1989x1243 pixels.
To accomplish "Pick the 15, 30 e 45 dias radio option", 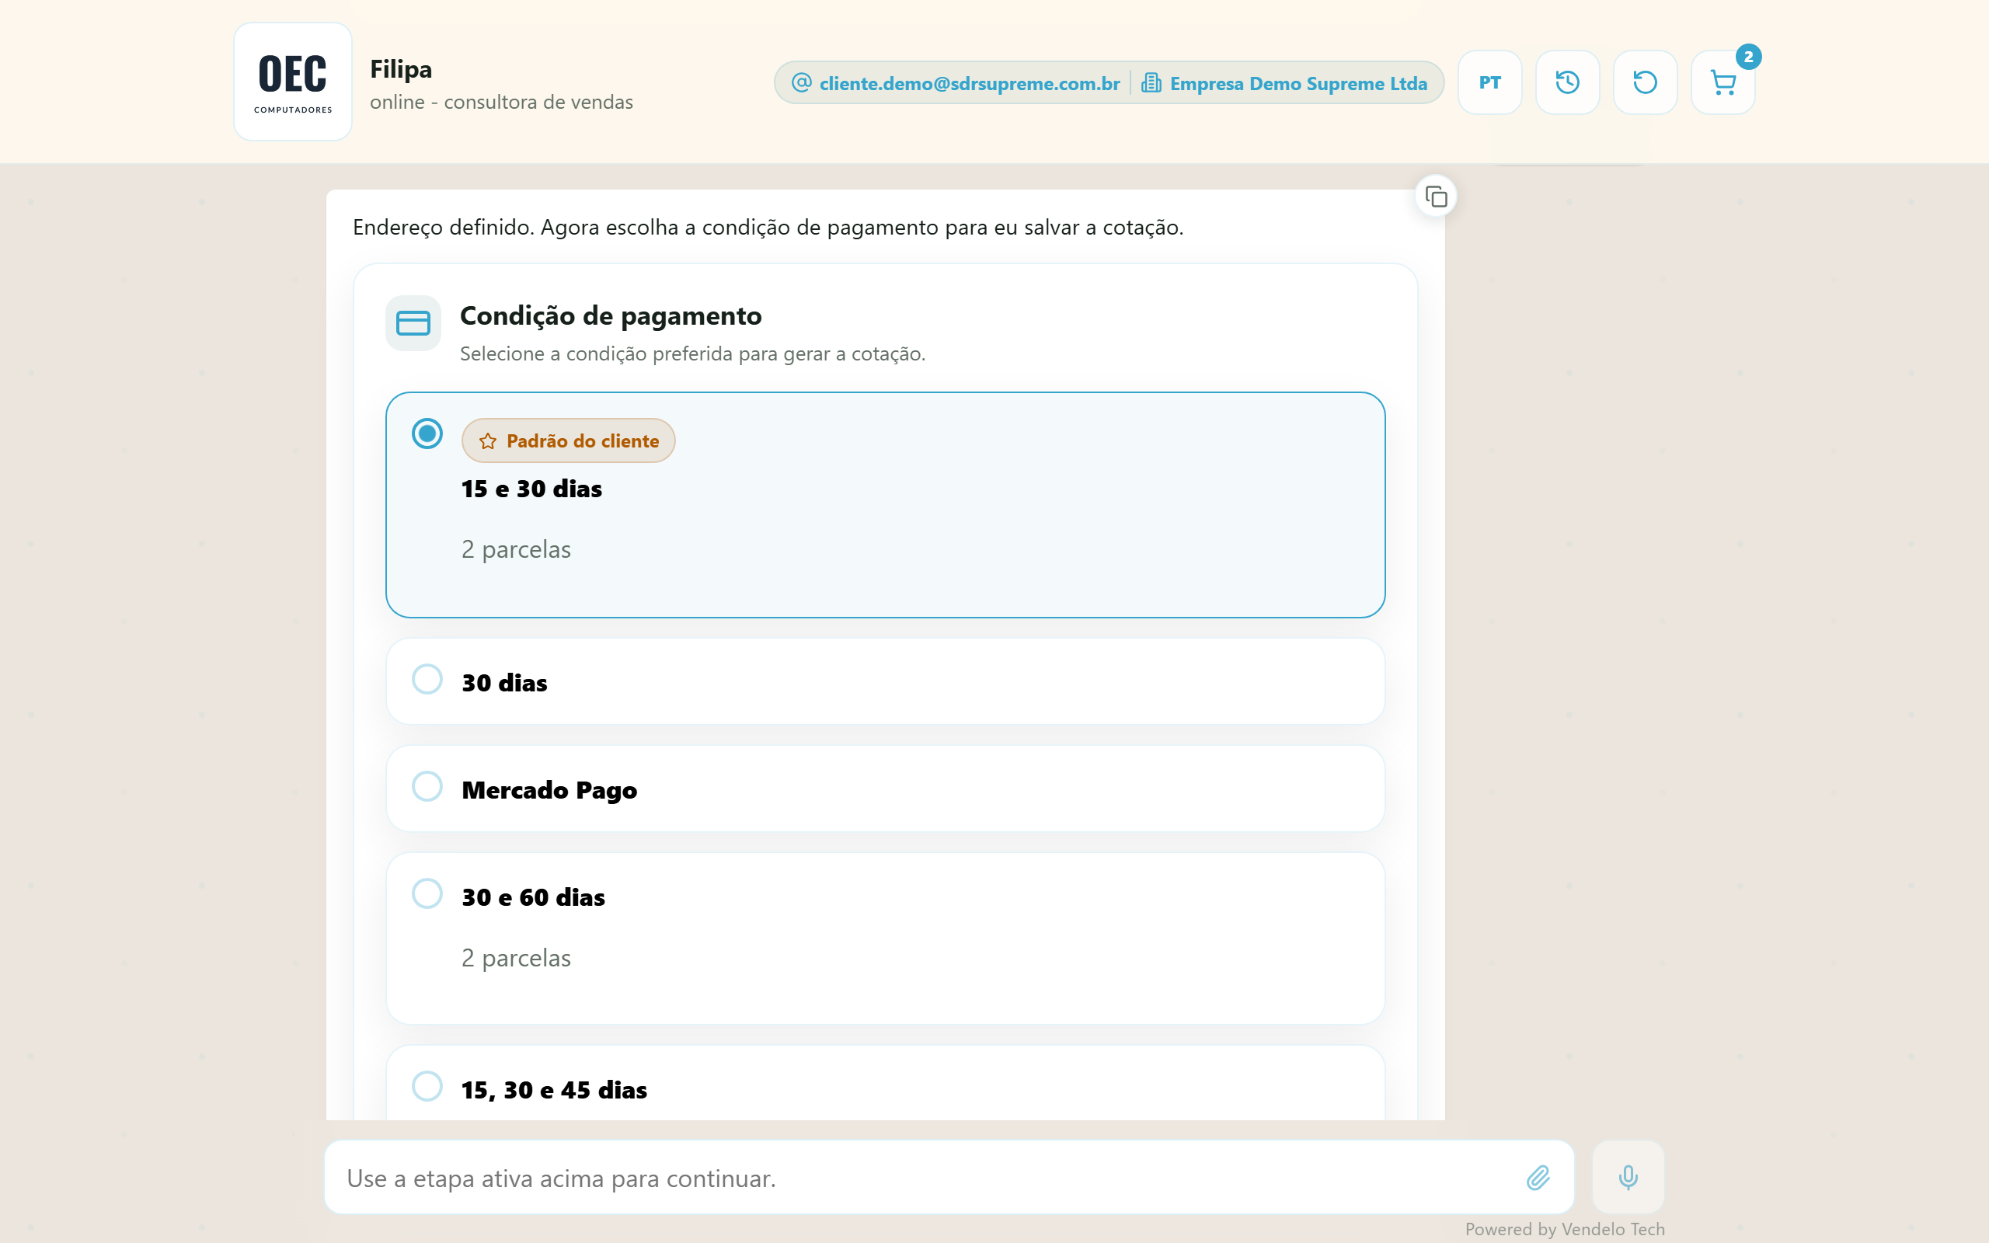I will (x=427, y=1086).
